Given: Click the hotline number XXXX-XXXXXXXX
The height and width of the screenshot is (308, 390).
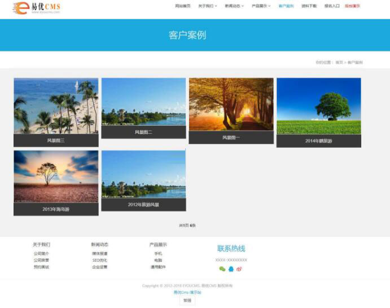Looking at the screenshot, I should (x=231, y=260).
